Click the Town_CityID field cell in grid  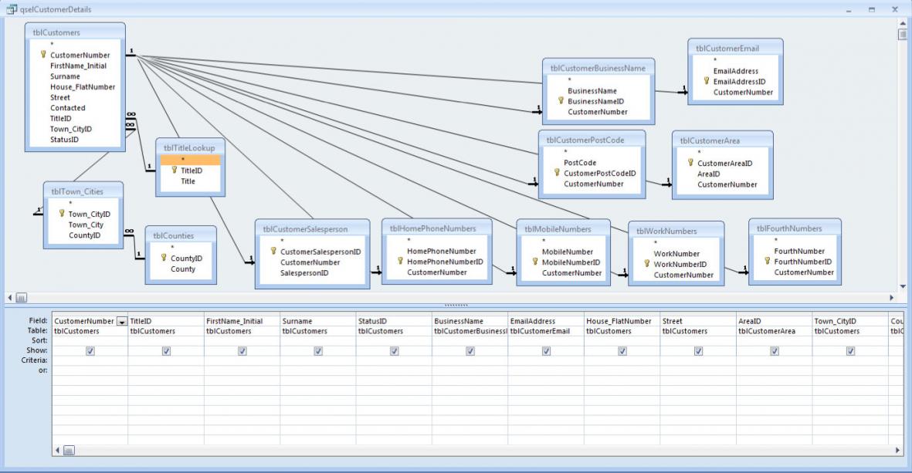pos(850,321)
